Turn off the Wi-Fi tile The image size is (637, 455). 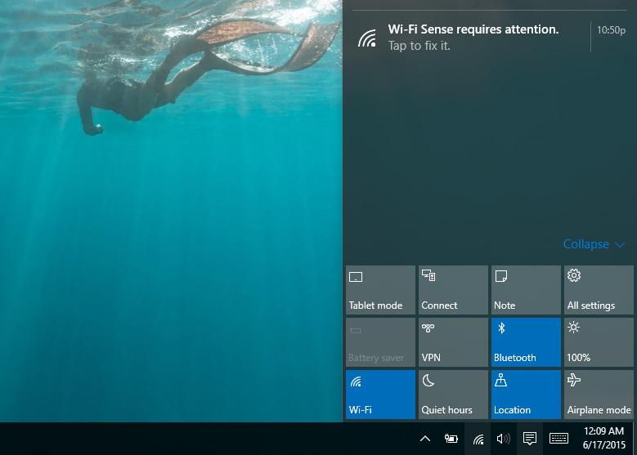(380, 394)
